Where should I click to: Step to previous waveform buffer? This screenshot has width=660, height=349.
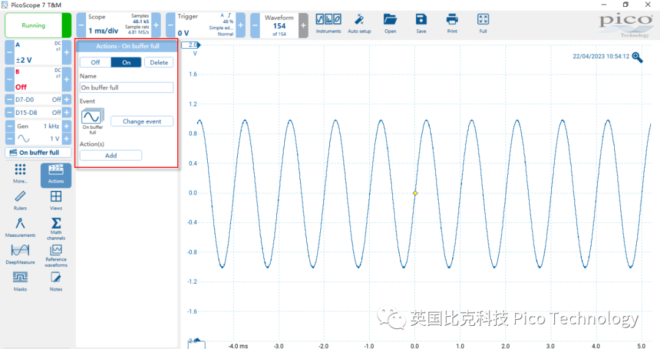[x=255, y=25]
